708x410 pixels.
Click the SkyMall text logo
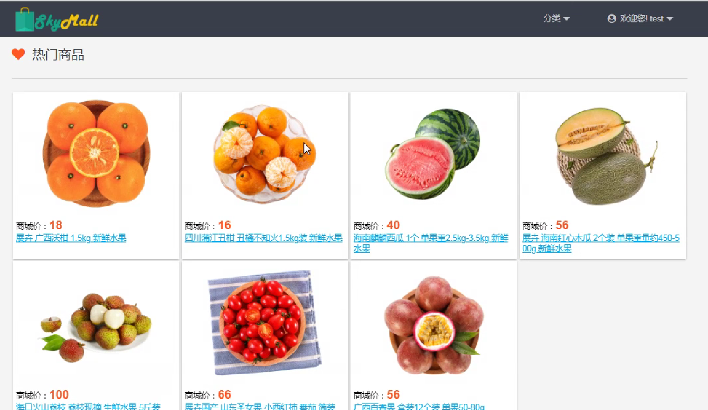pos(67,21)
